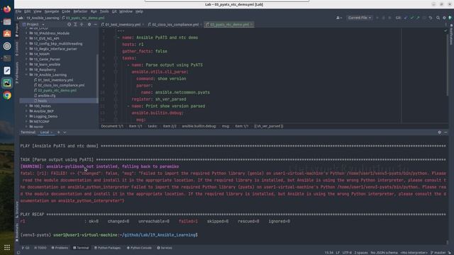Open terminal settings gear icon
454x255 pixels.
coord(440,132)
